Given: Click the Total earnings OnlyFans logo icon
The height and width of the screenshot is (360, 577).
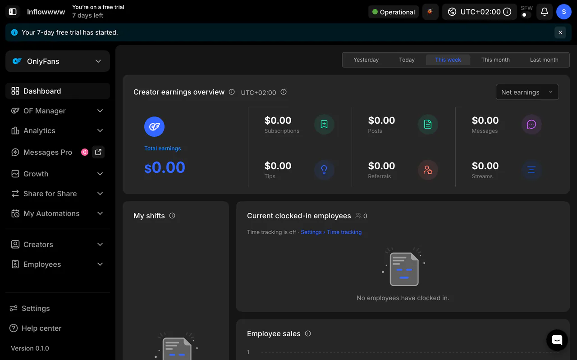Looking at the screenshot, I should point(154,126).
